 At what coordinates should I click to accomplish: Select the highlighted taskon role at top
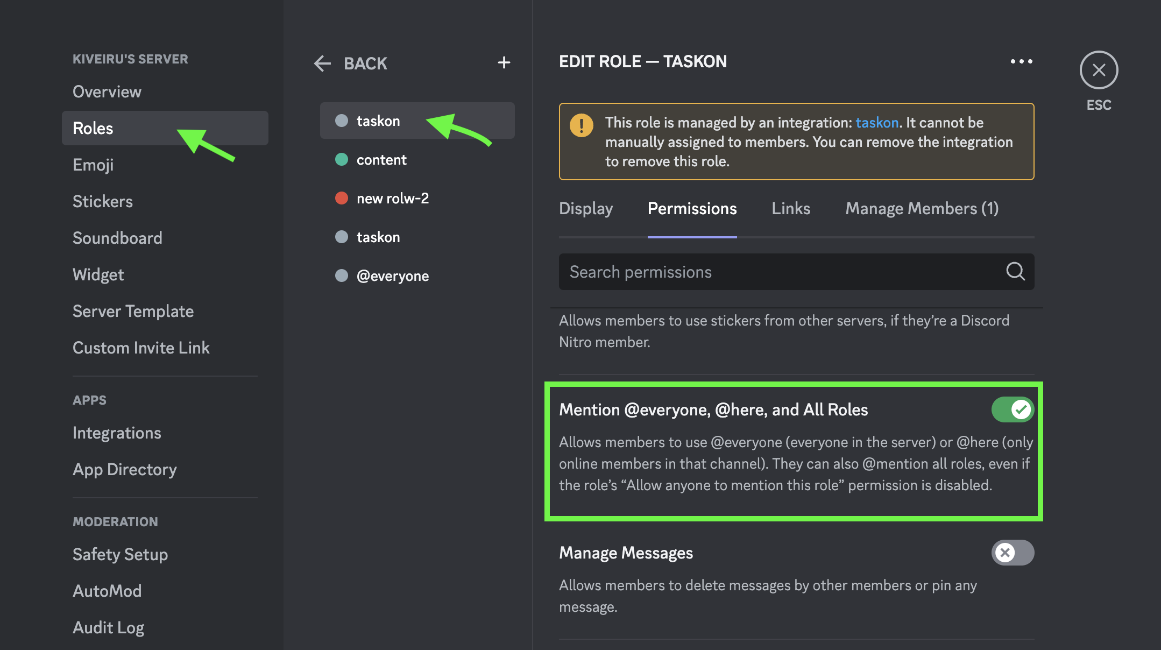(417, 121)
